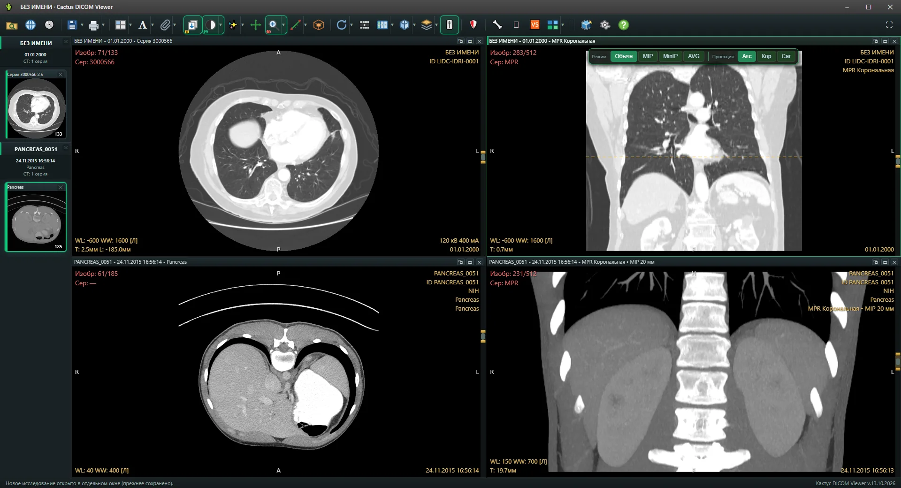
Task: Click the cine film strip icon
Action: 365,25
